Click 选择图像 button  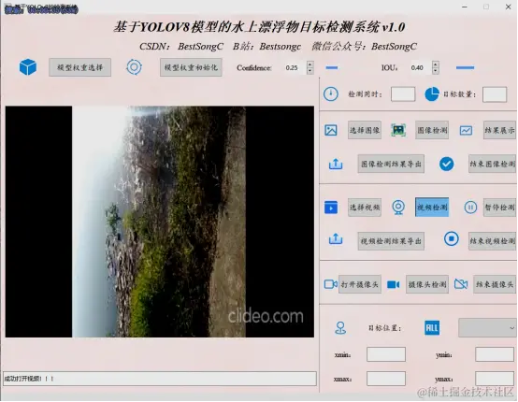pyautogui.click(x=365, y=130)
